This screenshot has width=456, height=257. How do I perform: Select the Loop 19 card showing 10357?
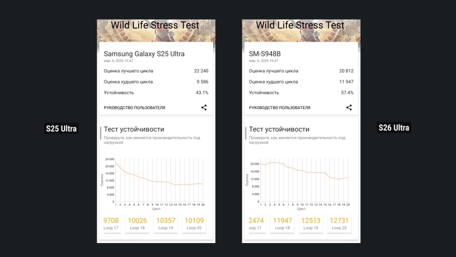(166, 223)
